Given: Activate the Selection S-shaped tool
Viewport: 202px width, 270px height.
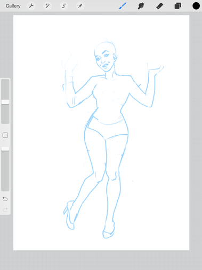Looking at the screenshot, I should pyautogui.click(x=64, y=6).
